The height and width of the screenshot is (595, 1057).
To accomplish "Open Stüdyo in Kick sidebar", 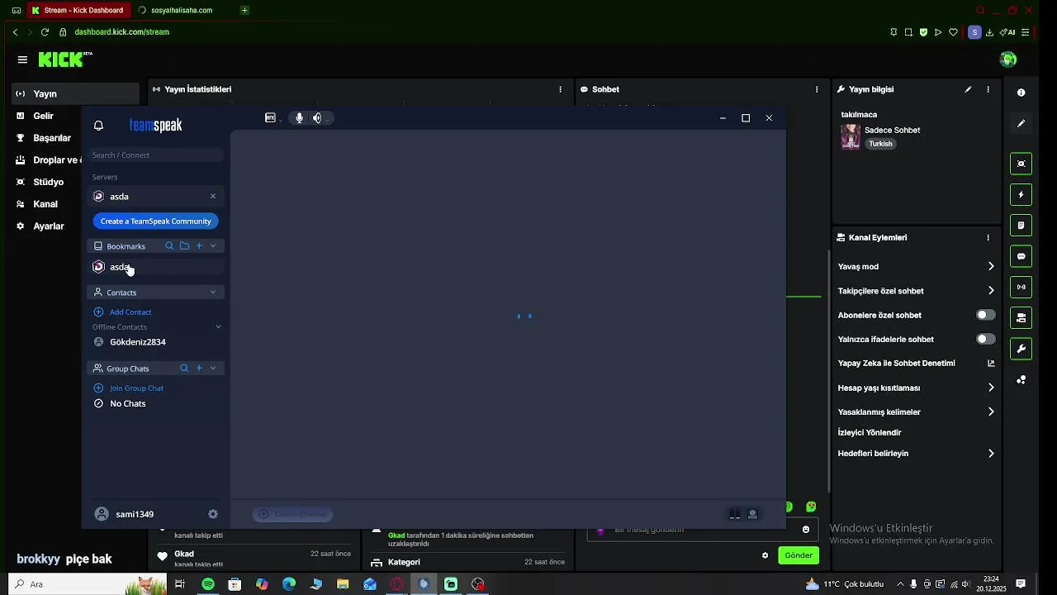I will point(48,182).
